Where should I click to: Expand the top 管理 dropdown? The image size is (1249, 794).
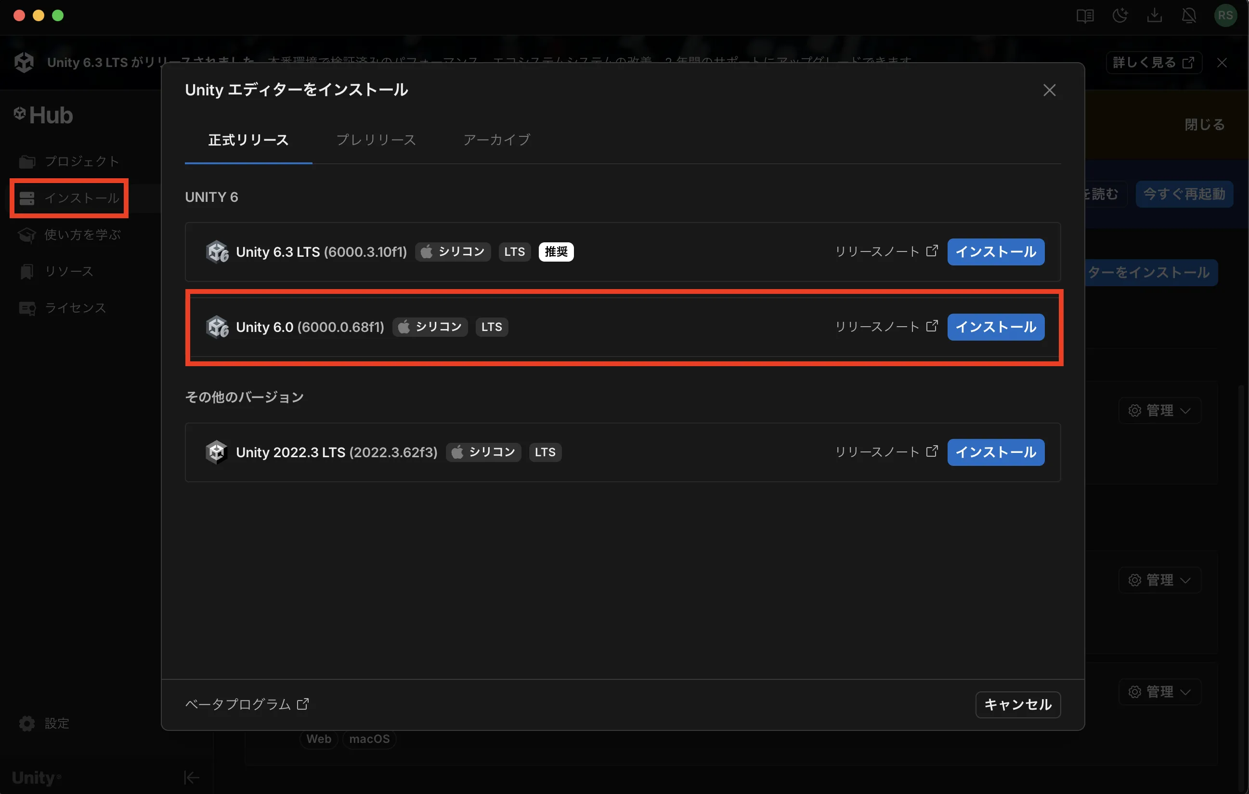(1159, 410)
